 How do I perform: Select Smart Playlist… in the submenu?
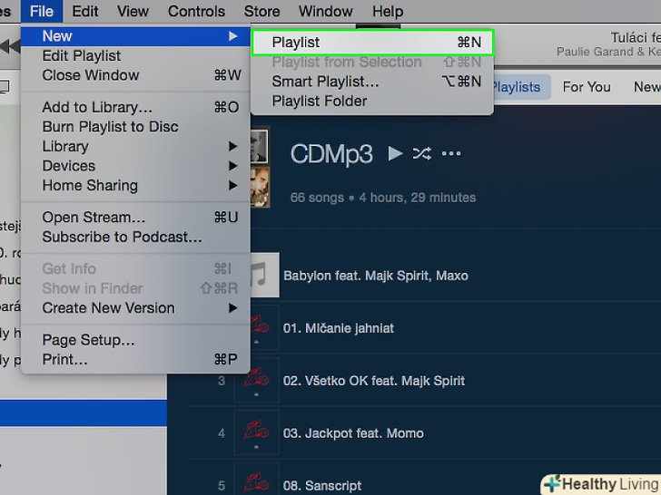pyautogui.click(x=372, y=82)
